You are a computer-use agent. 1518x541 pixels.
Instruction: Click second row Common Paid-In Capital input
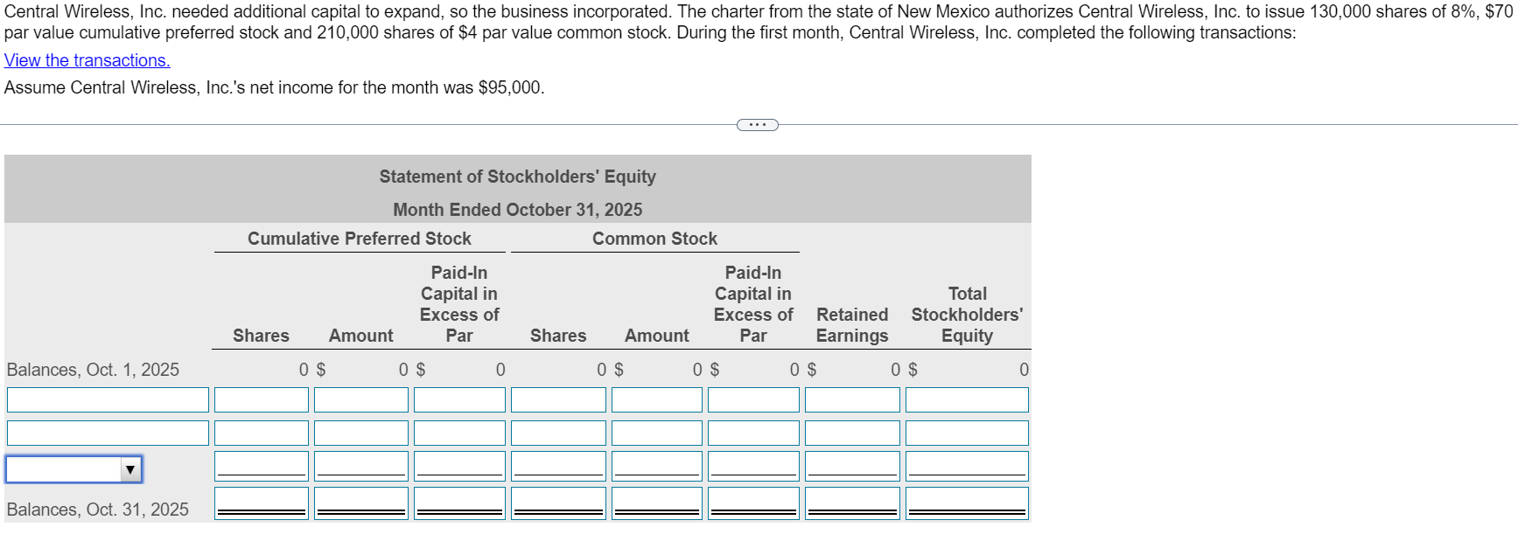point(753,433)
